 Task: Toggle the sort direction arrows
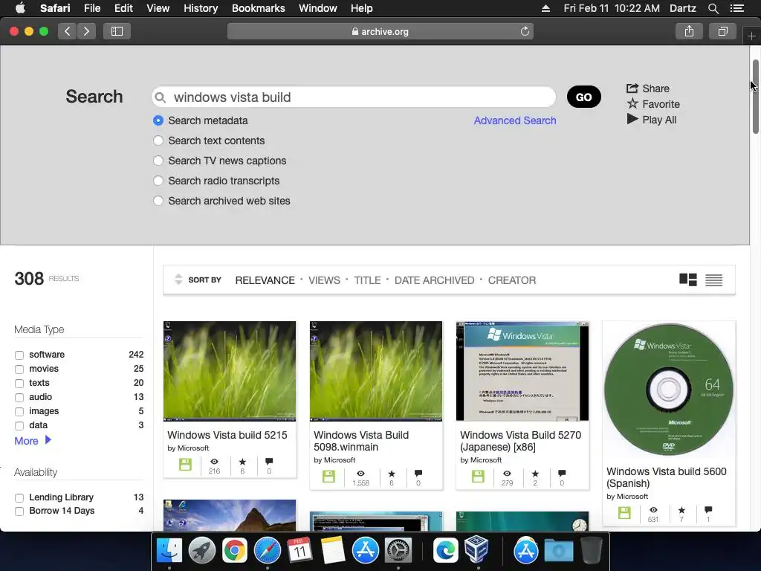click(x=178, y=280)
